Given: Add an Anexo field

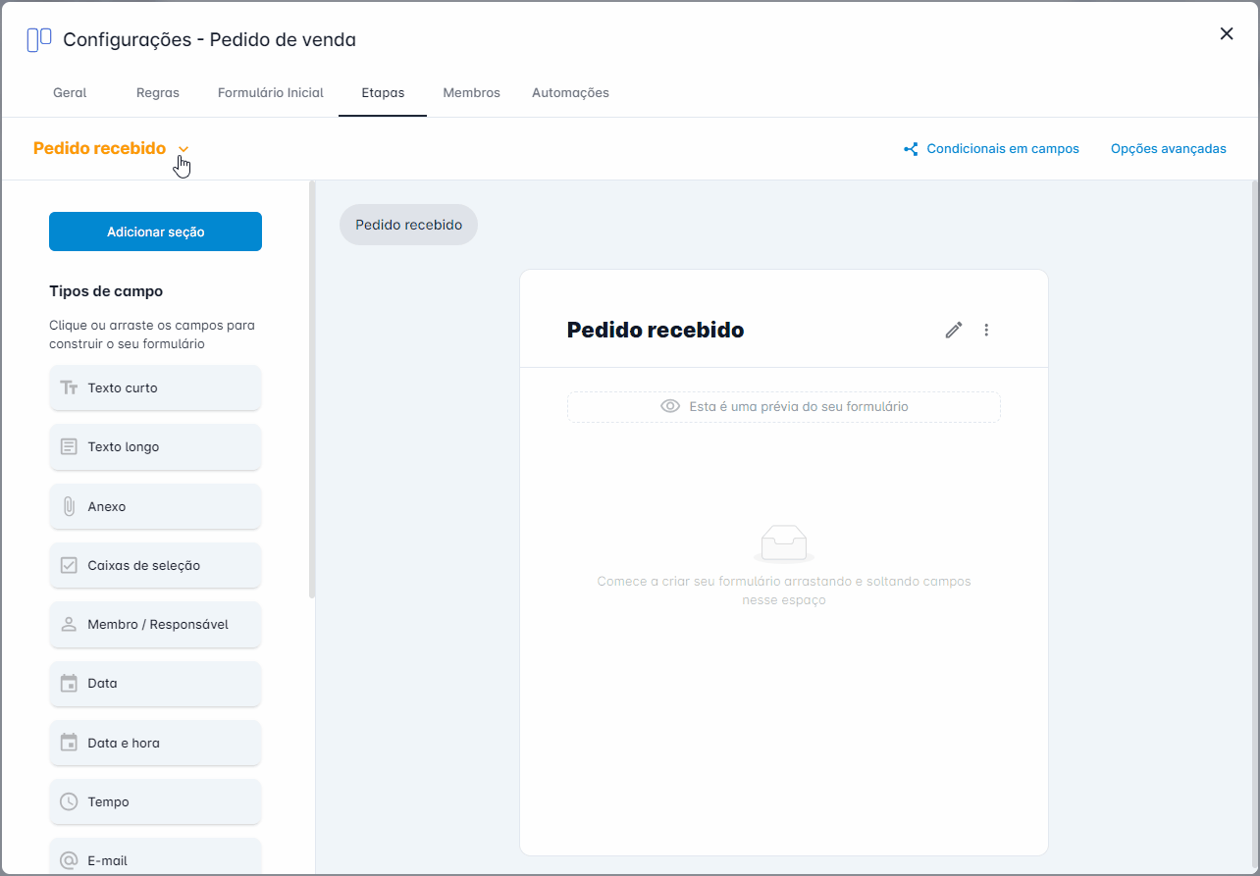Looking at the screenshot, I should click(x=155, y=506).
